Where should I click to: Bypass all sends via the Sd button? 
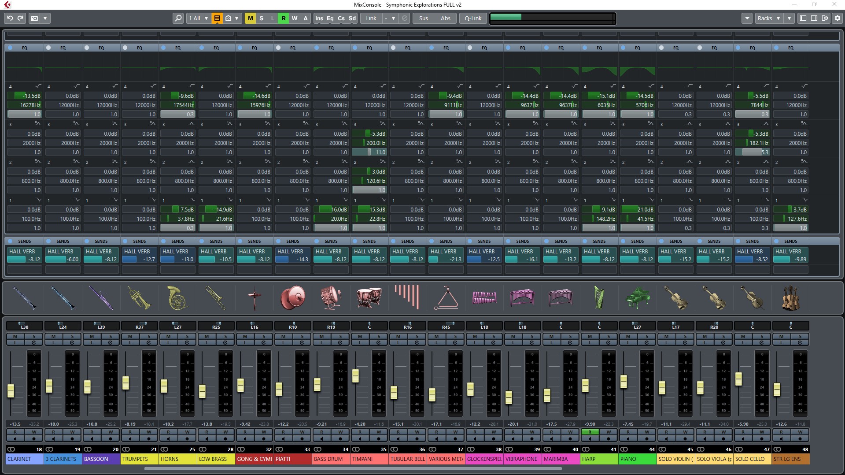click(352, 18)
